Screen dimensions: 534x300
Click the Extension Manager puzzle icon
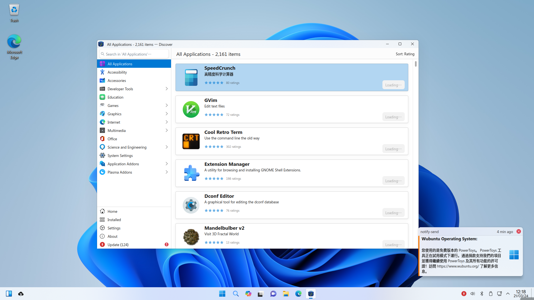191,173
